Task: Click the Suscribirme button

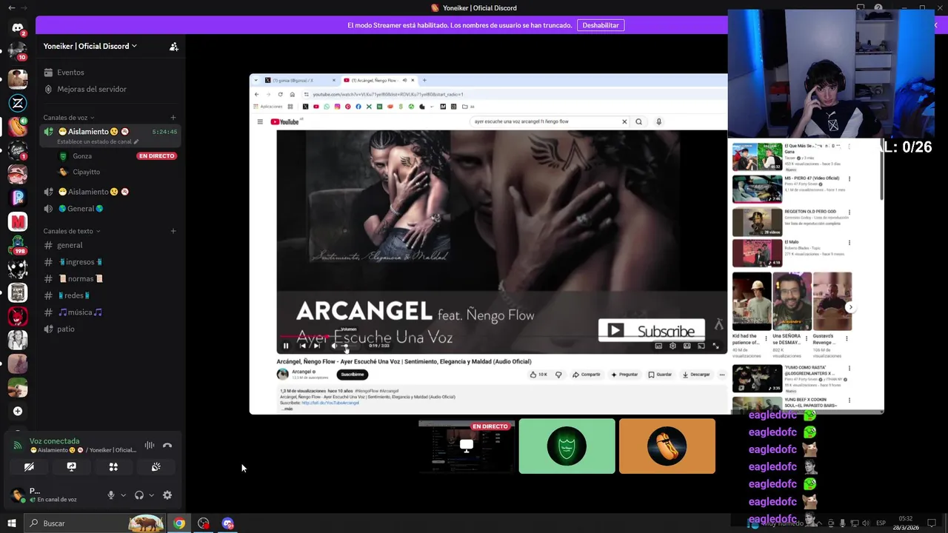Action: click(x=353, y=375)
